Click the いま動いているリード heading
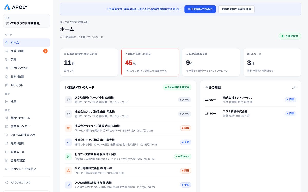Viewport: 308px width, 192px height. tap(80, 87)
